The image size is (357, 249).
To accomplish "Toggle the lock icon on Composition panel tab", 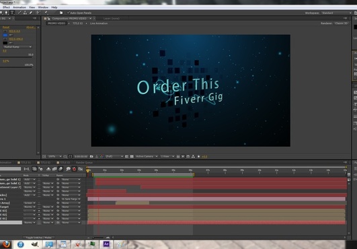I will (48, 18).
